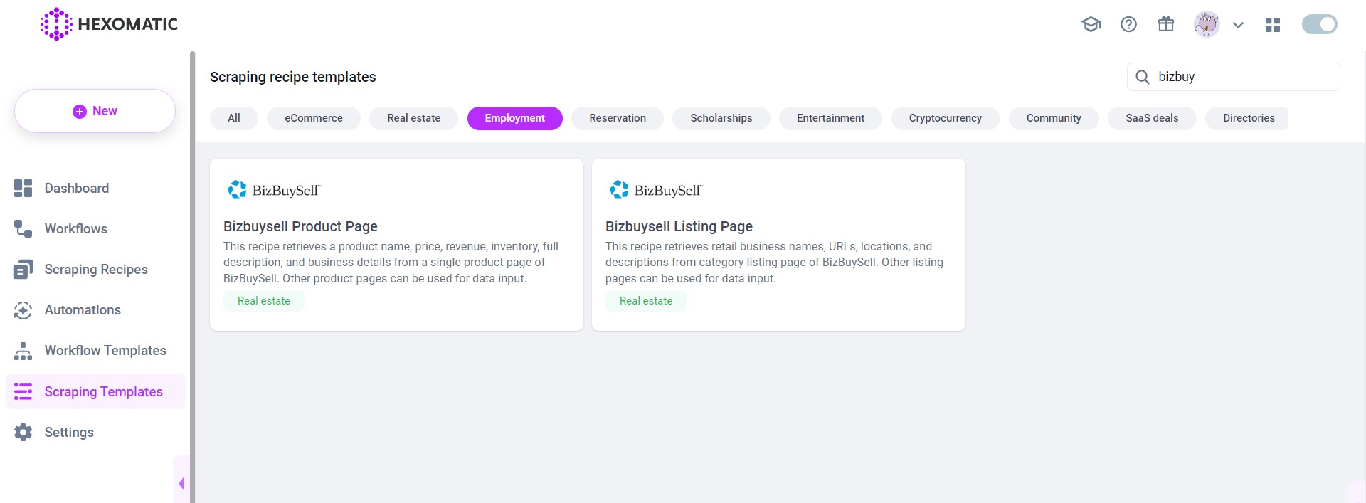The width and height of the screenshot is (1366, 503).
Task: Open Settings via the gear icon
Action: (x=23, y=433)
